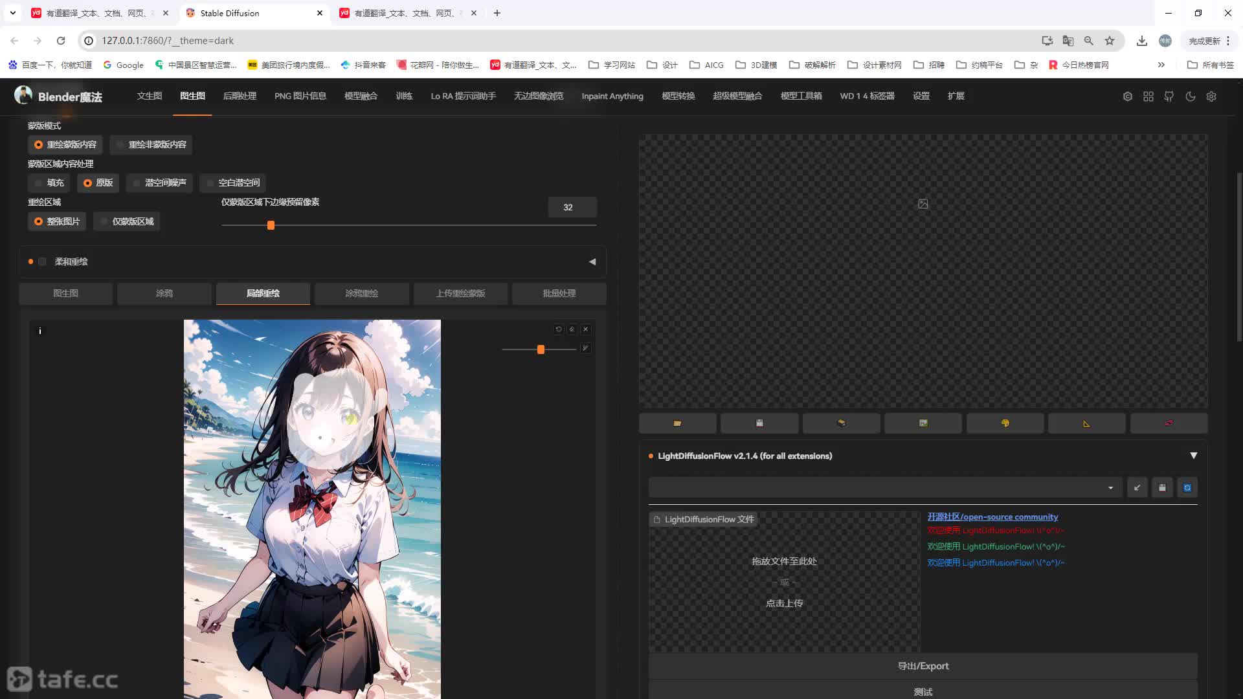
Task: Click the arrow apply button in LightDiffusionFlow
Action: [1137, 488]
